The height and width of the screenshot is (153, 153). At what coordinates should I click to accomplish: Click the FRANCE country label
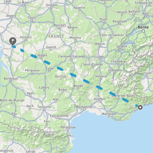point(56,36)
